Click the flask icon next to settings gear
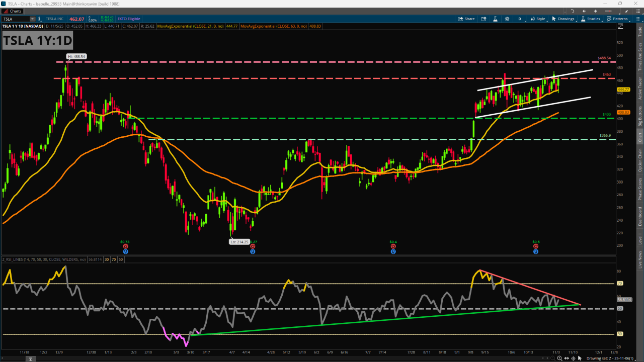This screenshot has height=362, width=644. [x=495, y=19]
